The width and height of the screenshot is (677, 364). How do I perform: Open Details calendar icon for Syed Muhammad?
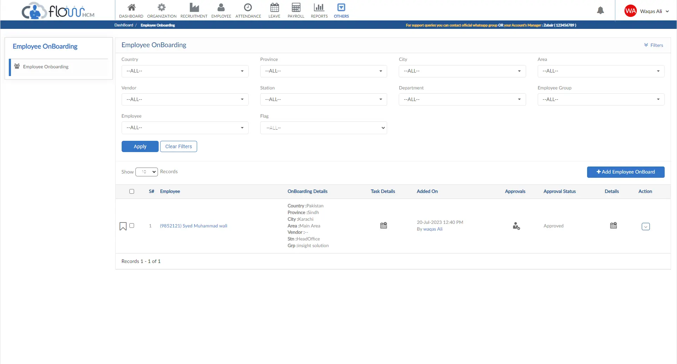coord(614,225)
